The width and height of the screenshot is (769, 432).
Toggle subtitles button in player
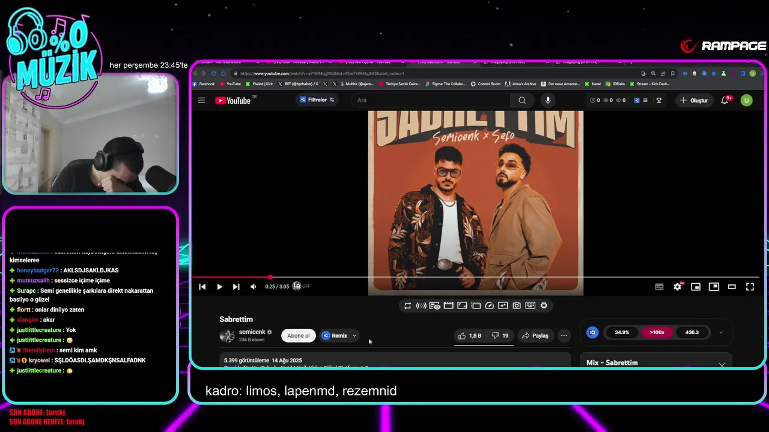[659, 287]
